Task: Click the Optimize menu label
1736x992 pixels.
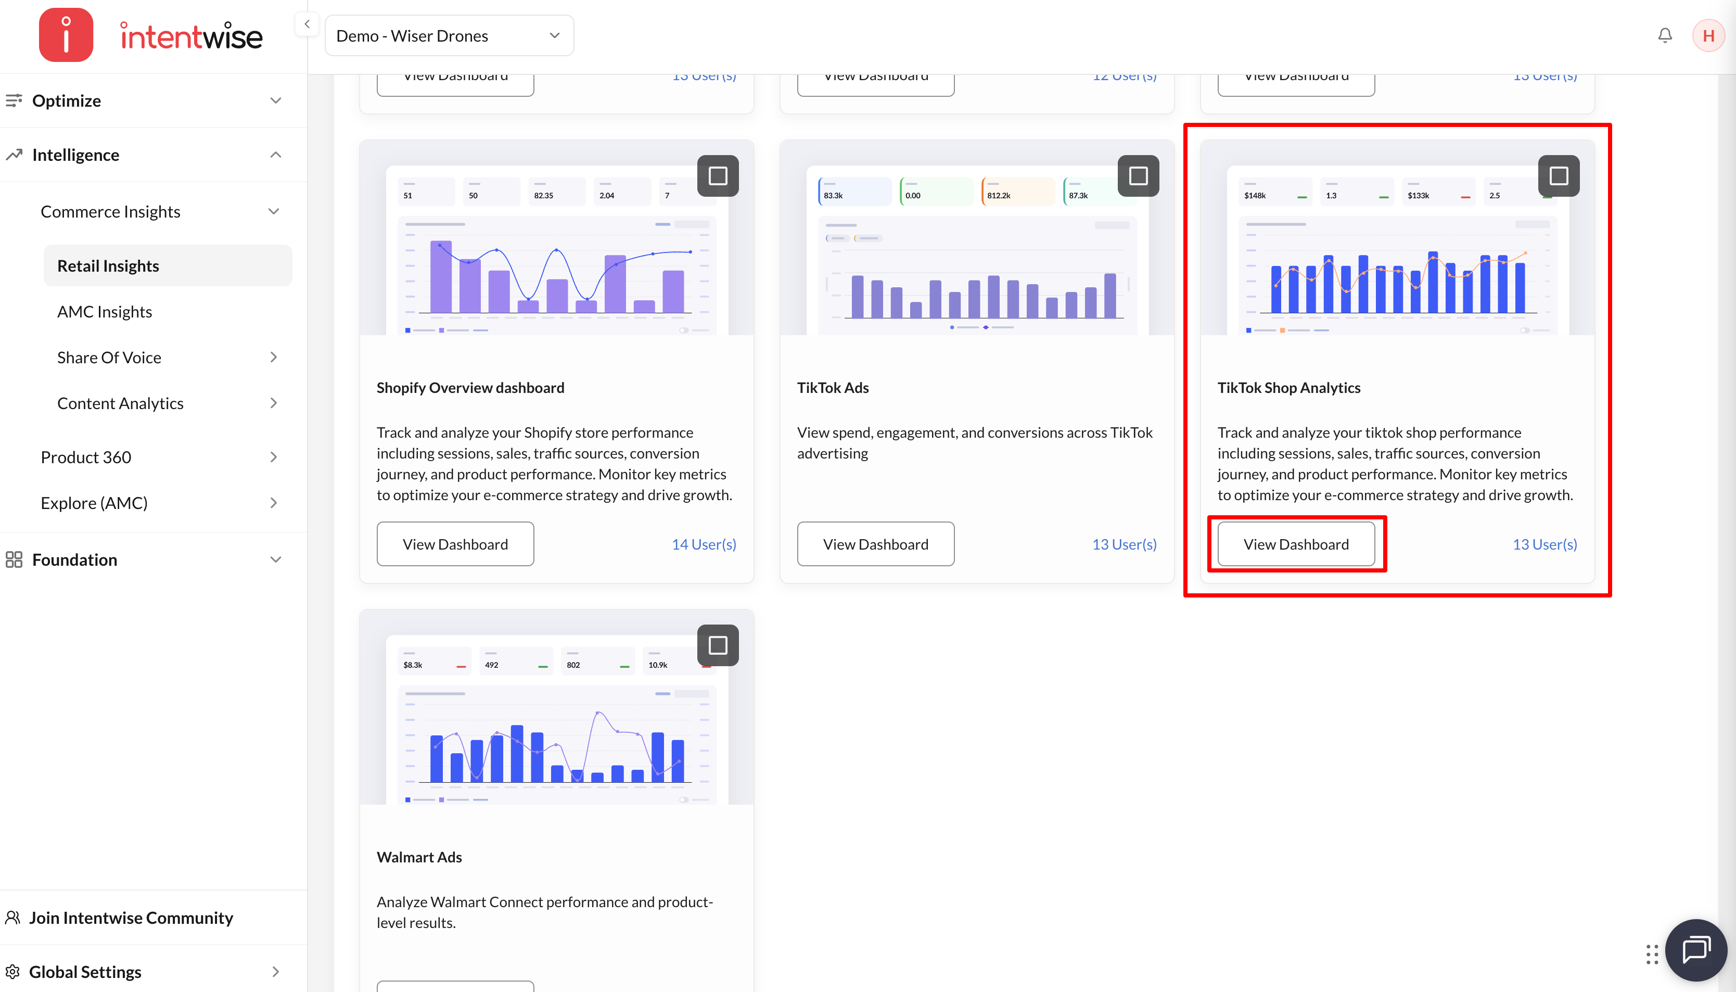Action: 67,100
